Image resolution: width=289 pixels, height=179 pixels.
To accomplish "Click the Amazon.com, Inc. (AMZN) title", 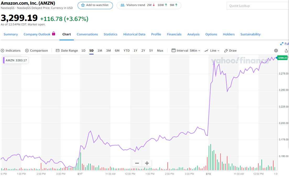I will pos(28,3).
